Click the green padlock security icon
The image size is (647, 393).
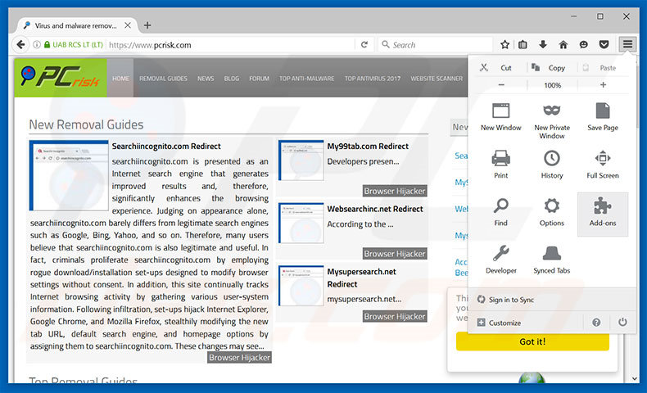click(47, 44)
